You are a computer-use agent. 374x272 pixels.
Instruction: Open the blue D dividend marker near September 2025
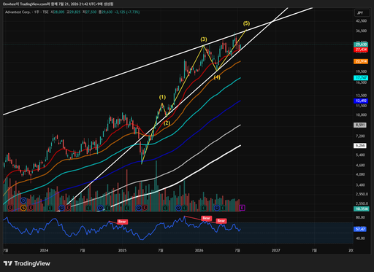(178, 208)
